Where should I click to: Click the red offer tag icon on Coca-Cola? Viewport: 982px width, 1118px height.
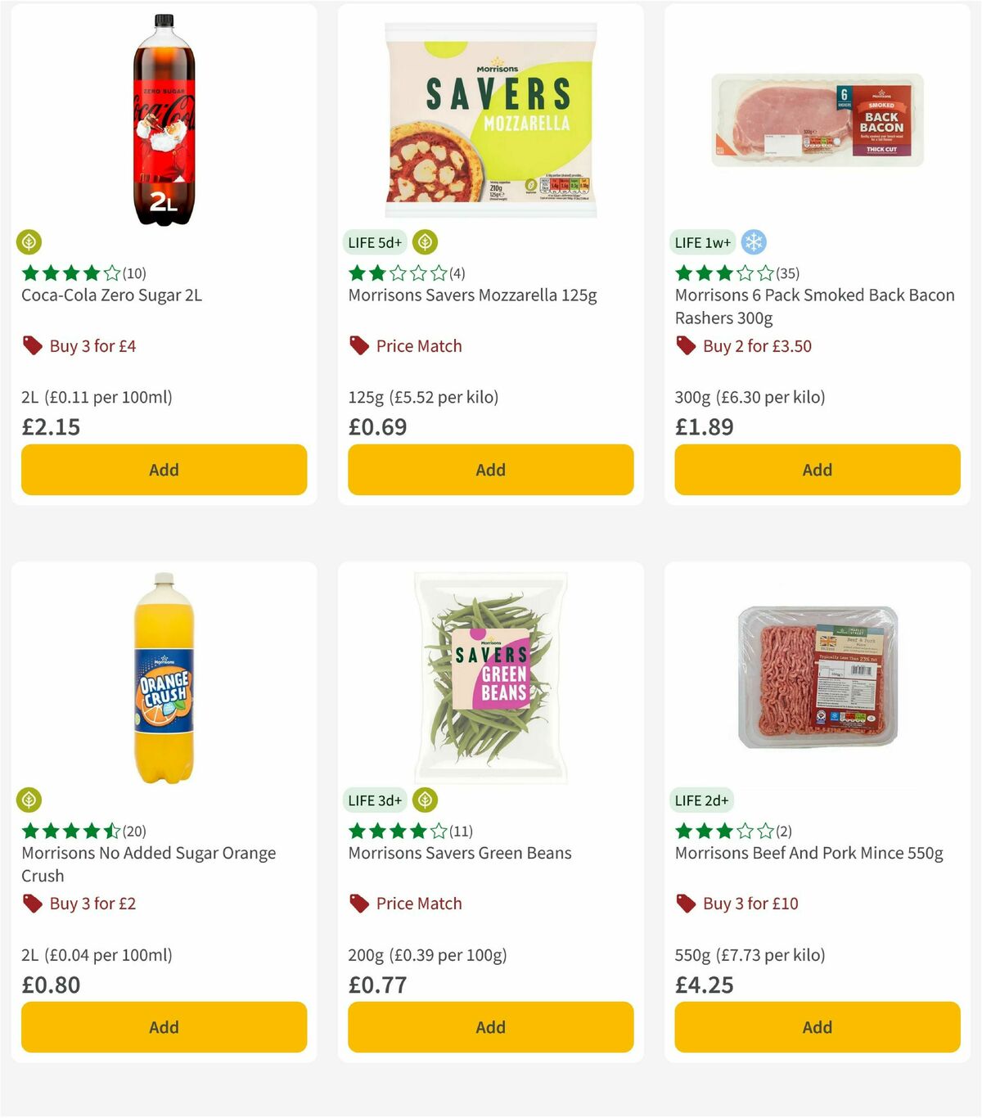32,345
